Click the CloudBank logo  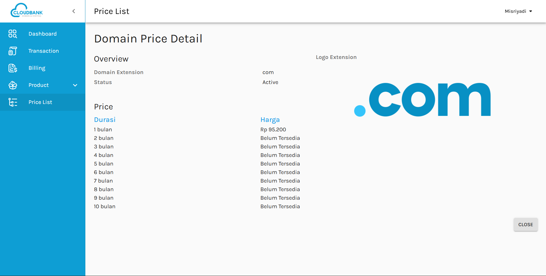(27, 11)
